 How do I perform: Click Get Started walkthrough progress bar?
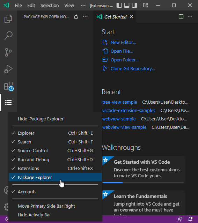coord(143,183)
